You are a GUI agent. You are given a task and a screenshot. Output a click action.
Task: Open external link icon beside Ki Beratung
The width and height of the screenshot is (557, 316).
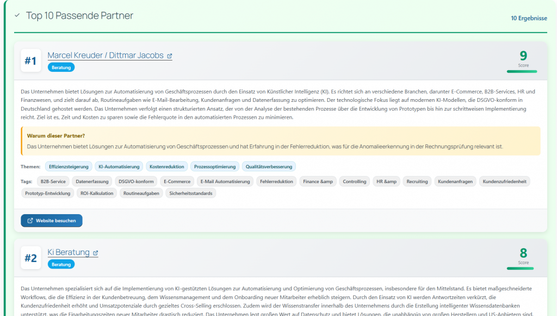pyautogui.click(x=96, y=253)
